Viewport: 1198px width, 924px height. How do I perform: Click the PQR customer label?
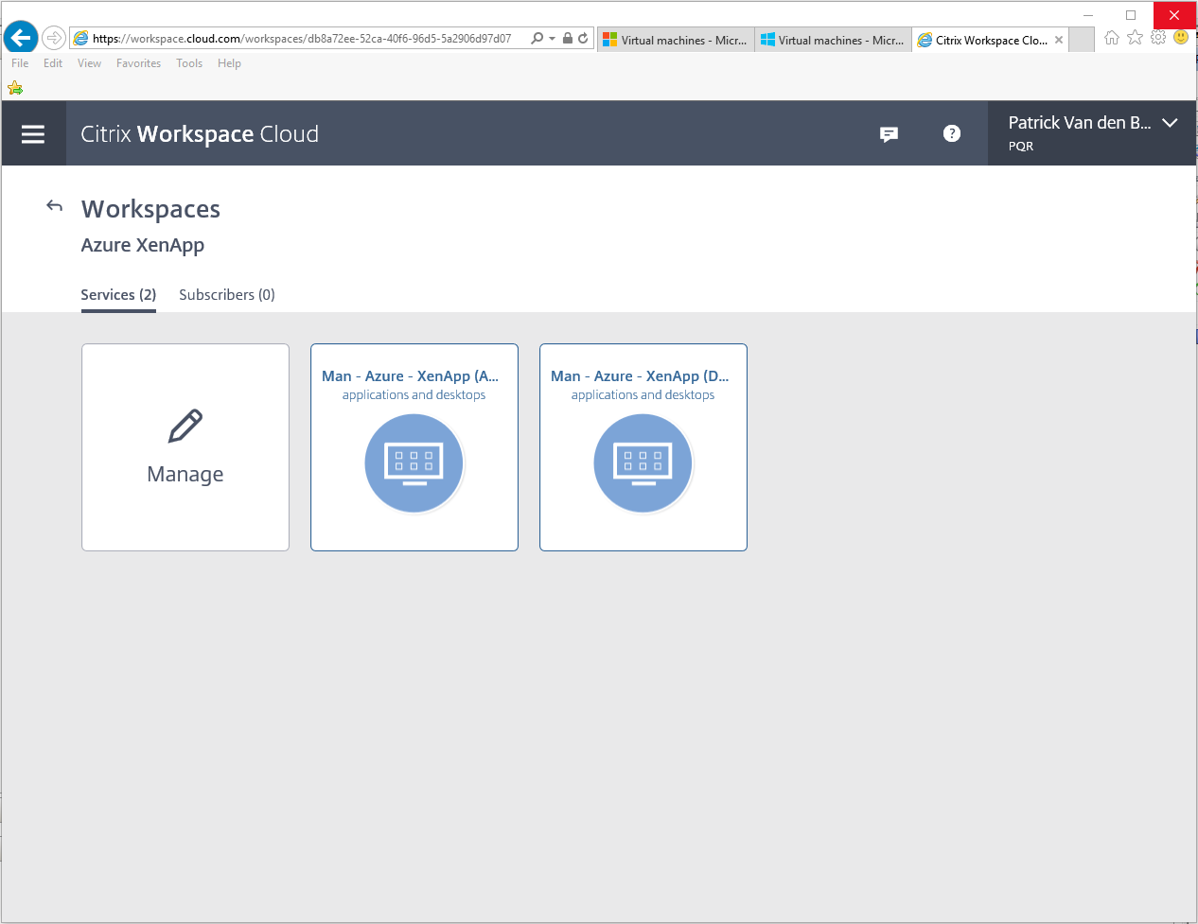[x=1021, y=147]
